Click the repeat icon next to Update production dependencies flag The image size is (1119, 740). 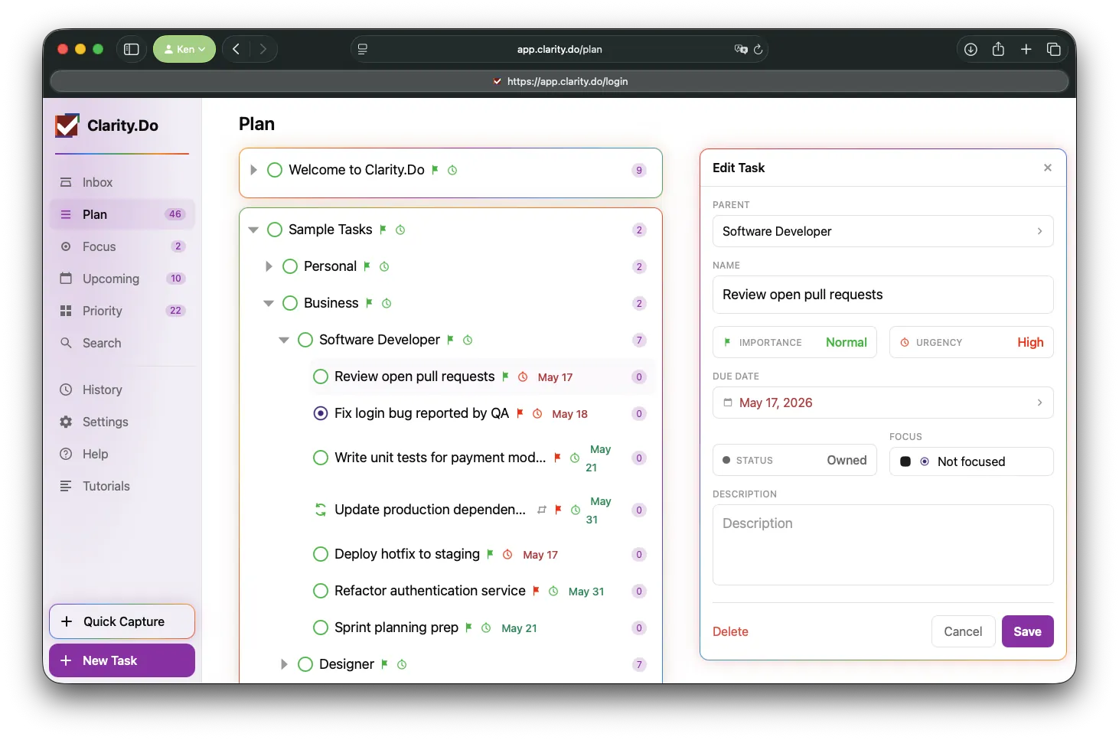point(542,510)
